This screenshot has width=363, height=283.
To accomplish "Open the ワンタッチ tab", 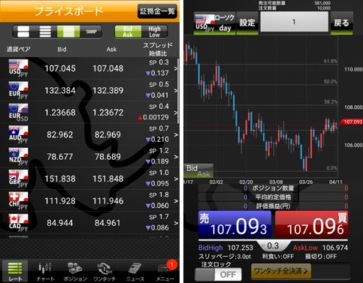I will [104, 272].
